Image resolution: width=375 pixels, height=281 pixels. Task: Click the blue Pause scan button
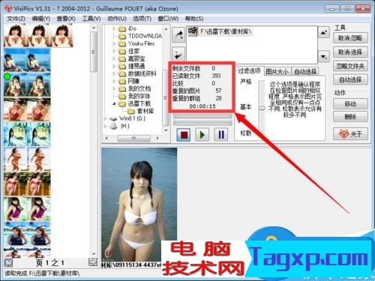point(221,135)
